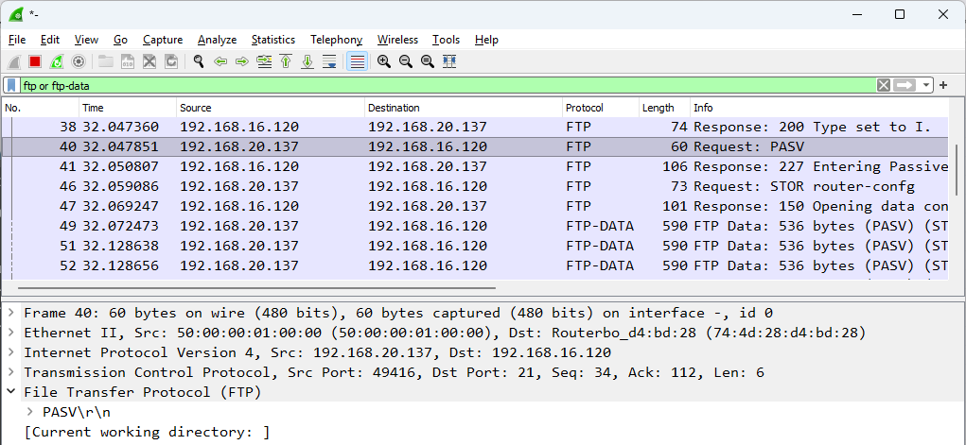Click the packet list horizontal scrollbar

(x=256, y=287)
